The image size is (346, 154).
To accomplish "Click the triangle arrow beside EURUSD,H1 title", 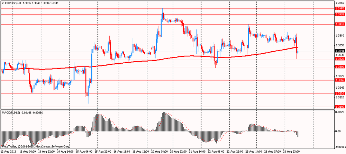I will 3,3.
